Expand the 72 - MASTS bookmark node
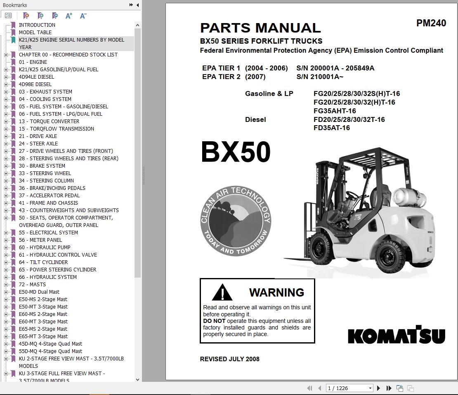The image size is (458, 395). pyautogui.click(x=6, y=285)
